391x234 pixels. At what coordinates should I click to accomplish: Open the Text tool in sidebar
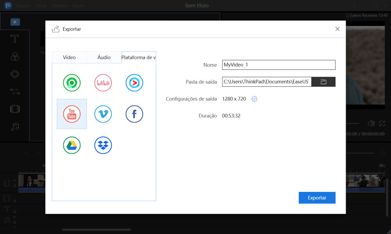15,39
